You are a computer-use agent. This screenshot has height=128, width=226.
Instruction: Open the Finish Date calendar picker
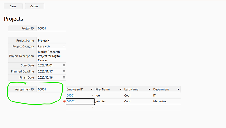click(x=64, y=77)
